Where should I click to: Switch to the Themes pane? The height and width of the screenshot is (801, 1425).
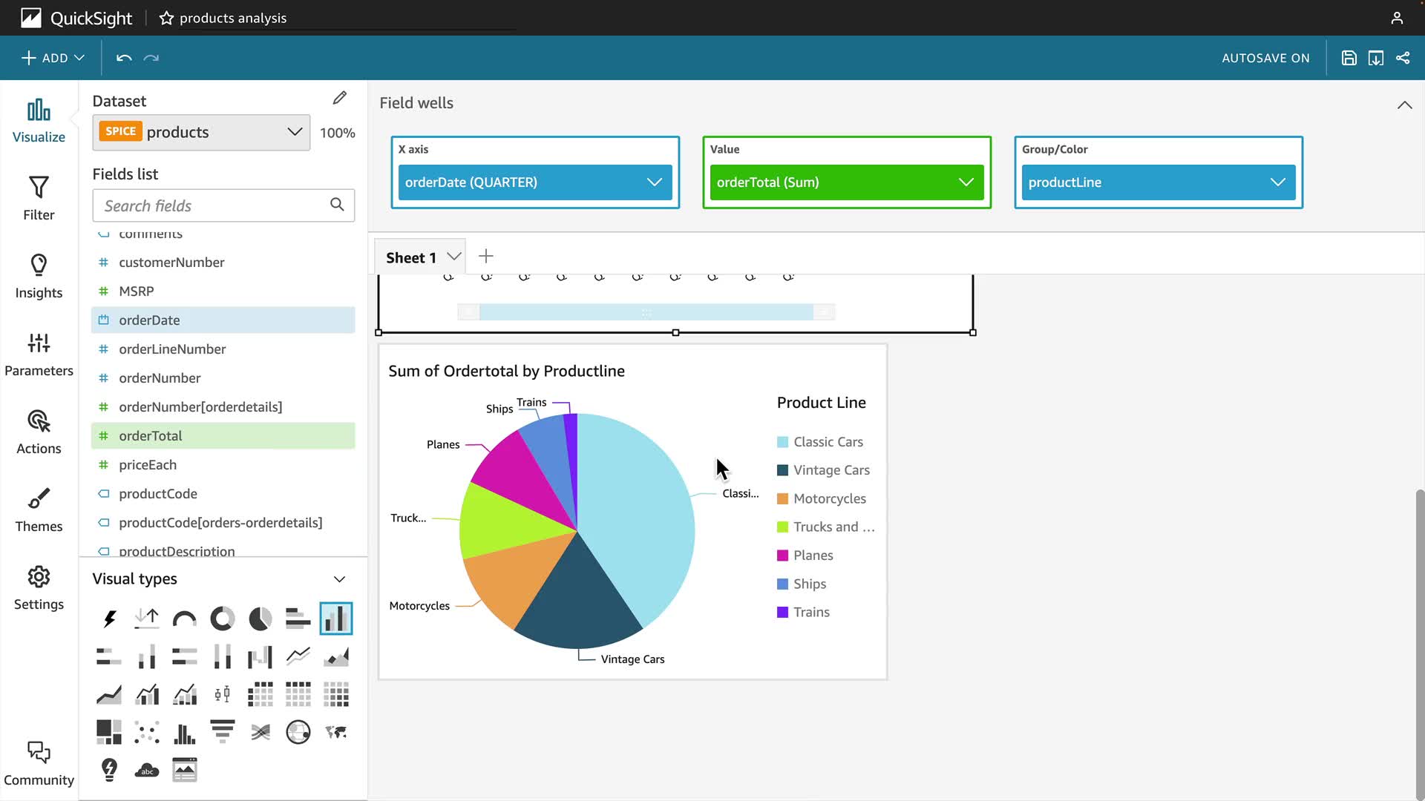pos(39,510)
